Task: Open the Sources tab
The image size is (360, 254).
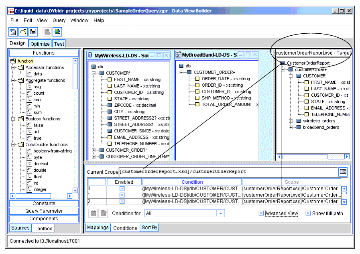Action: [20, 228]
